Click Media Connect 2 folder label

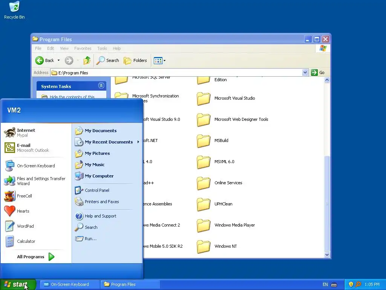[x=161, y=225]
